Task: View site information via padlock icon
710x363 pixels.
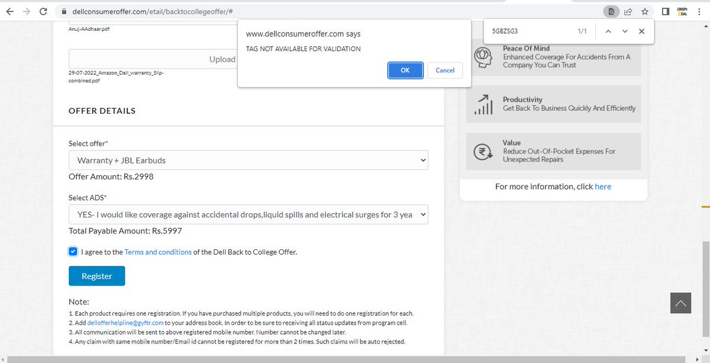Action: (x=64, y=11)
